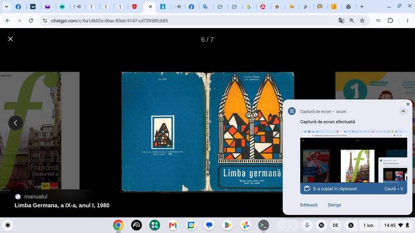Open the calendar date 1 iun.
The height and width of the screenshot is (233, 415).
pos(369,225)
